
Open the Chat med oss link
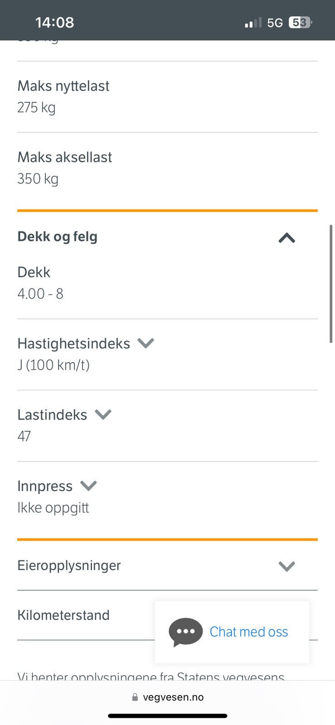click(x=249, y=632)
